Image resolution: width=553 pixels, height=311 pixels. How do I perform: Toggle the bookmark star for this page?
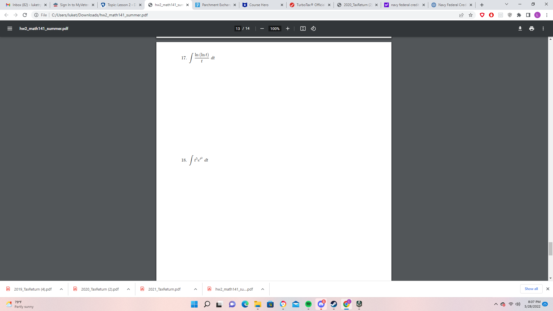pyautogui.click(x=471, y=15)
